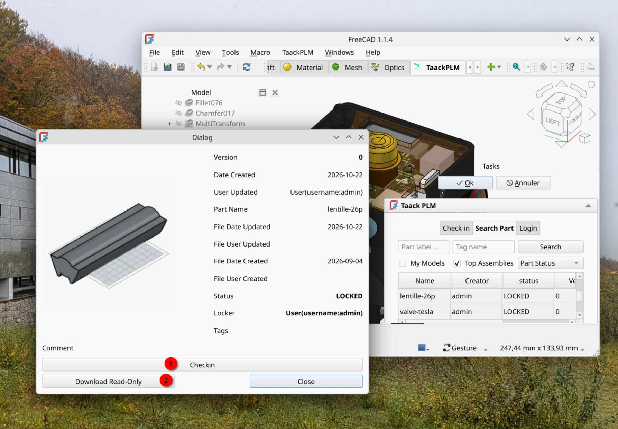This screenshot has width=618, height=429.
Task: Switch to the Check-in tab
Action: (456, 228)
